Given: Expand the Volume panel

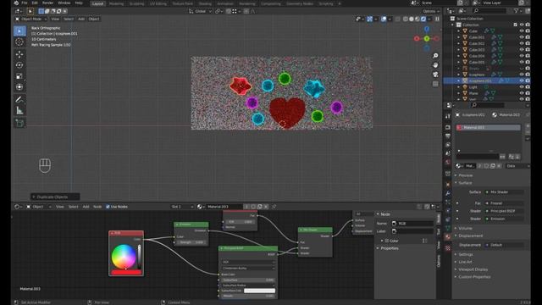Looking at the screenshot, I should tap(464, 228).
